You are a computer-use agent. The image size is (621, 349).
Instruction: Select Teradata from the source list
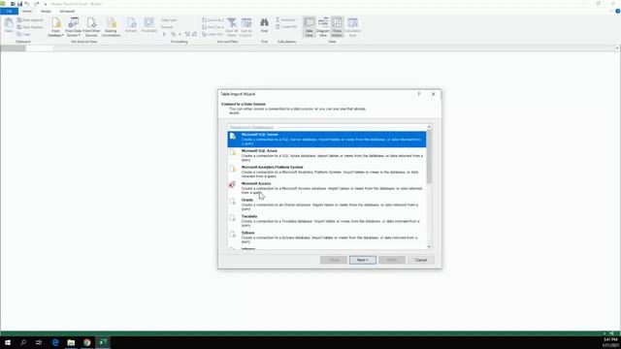[x=327, y=221]
